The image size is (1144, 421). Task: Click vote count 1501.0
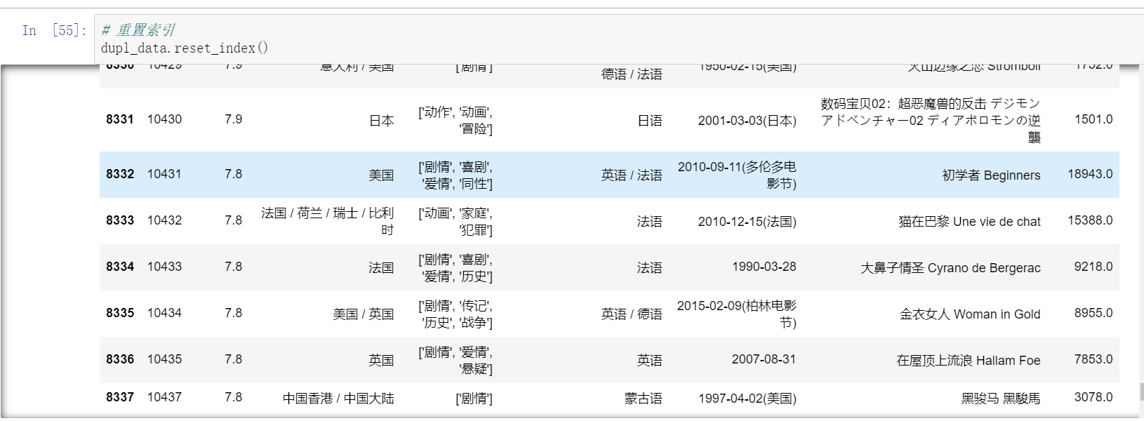point(1093,119)
